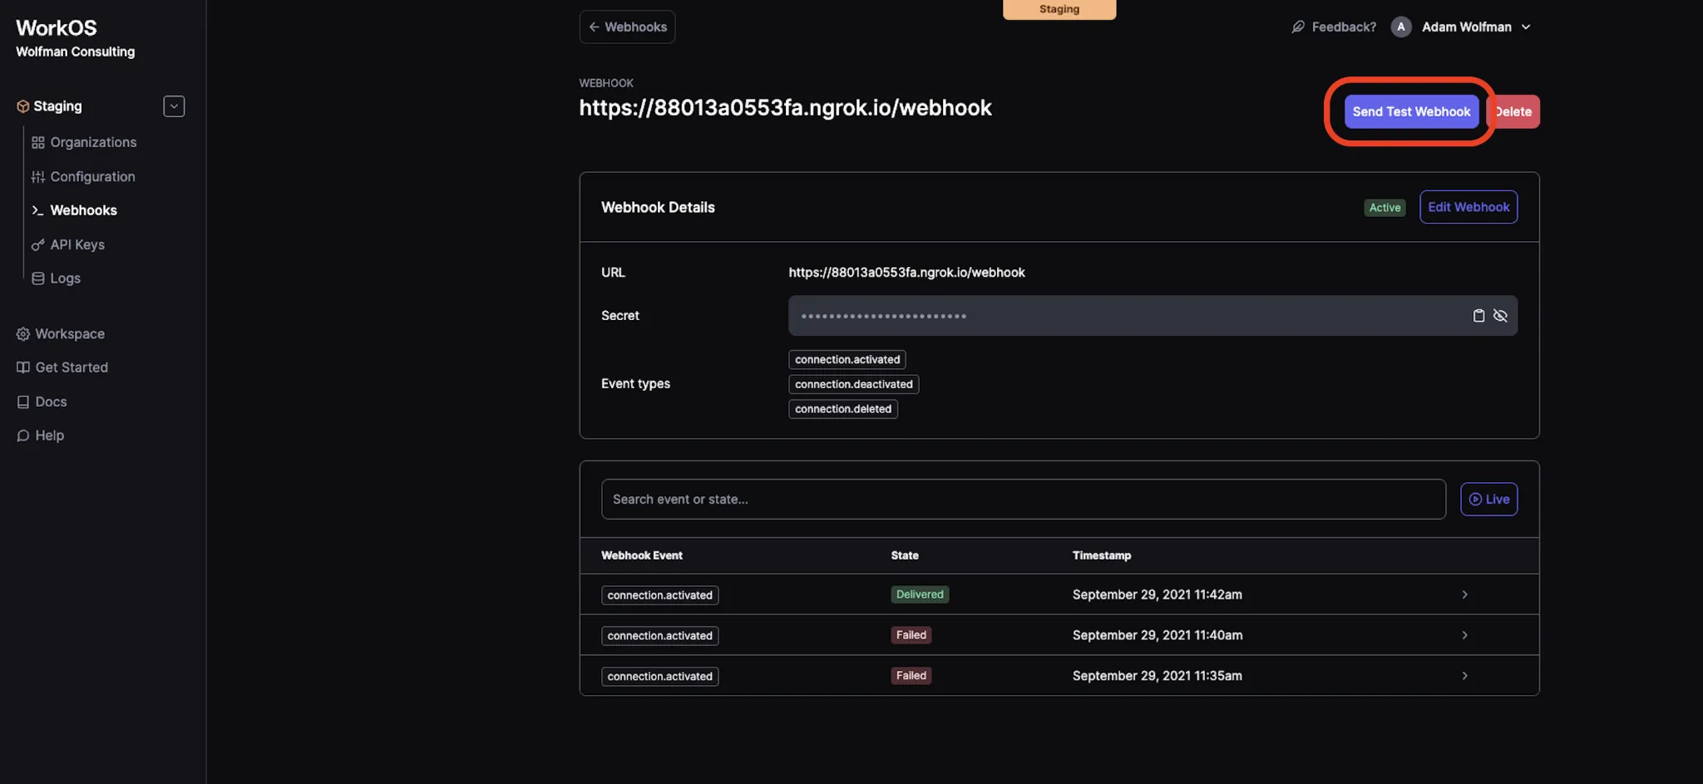Click the Timestamp column header
The image size is (1703, 784).
(x=1102, y=555)
